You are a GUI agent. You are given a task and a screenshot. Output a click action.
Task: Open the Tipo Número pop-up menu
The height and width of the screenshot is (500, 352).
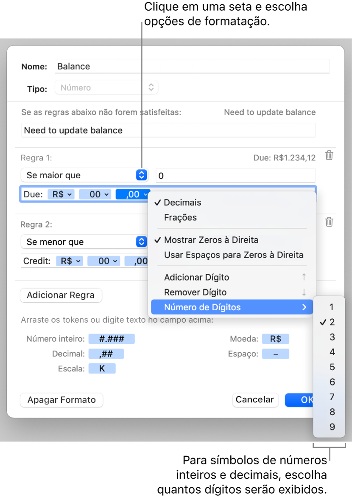tap(106, 87)
